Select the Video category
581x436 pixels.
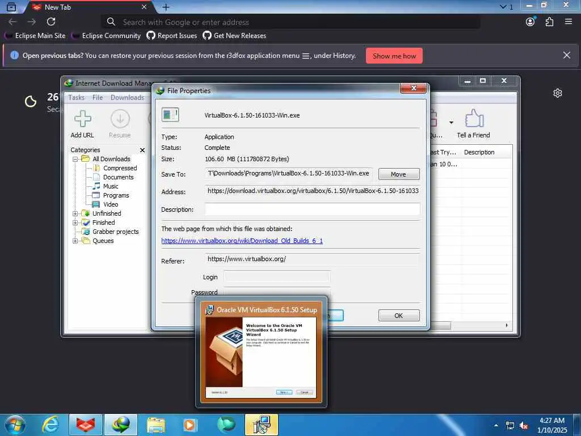click(x=111, y=204)
